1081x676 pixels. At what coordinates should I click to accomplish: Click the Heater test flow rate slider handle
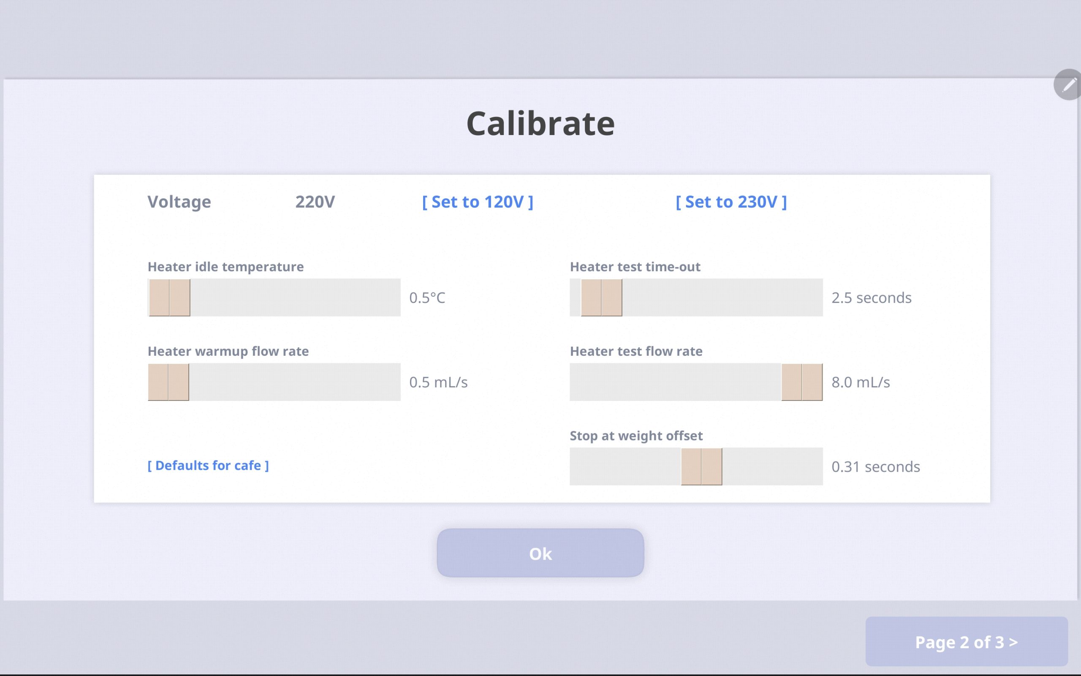[x=802, y=382]
